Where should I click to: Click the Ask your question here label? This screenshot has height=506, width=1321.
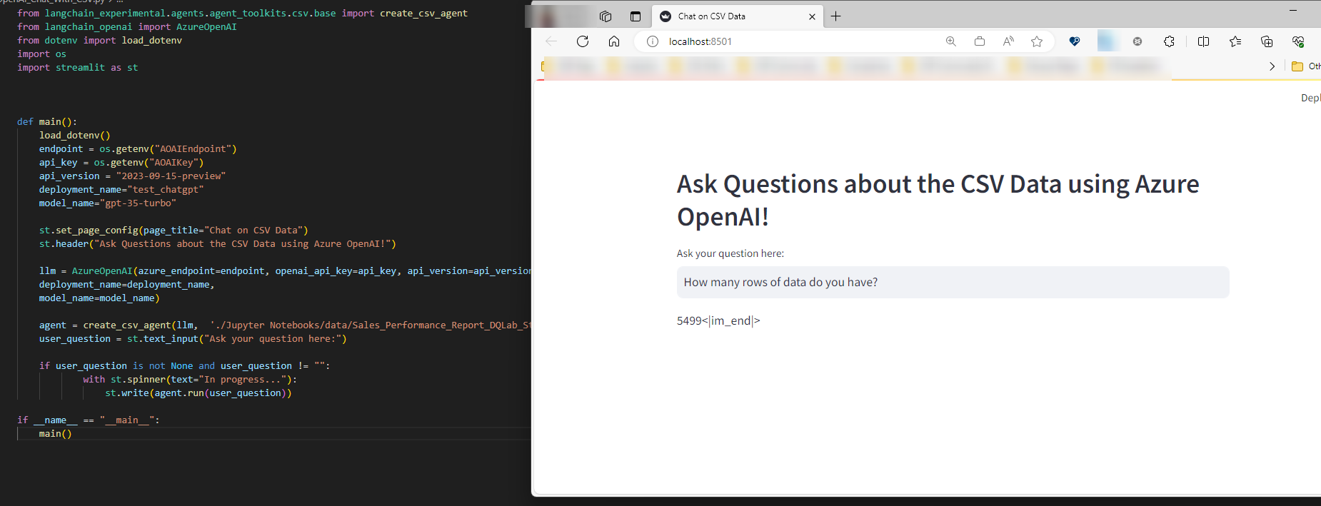tap(730, 253)
